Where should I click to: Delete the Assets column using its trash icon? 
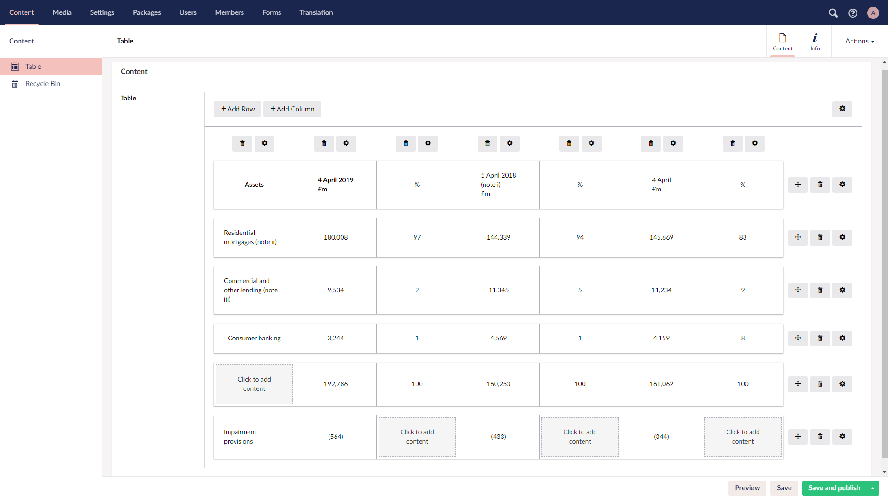click(x=242, y=143)
